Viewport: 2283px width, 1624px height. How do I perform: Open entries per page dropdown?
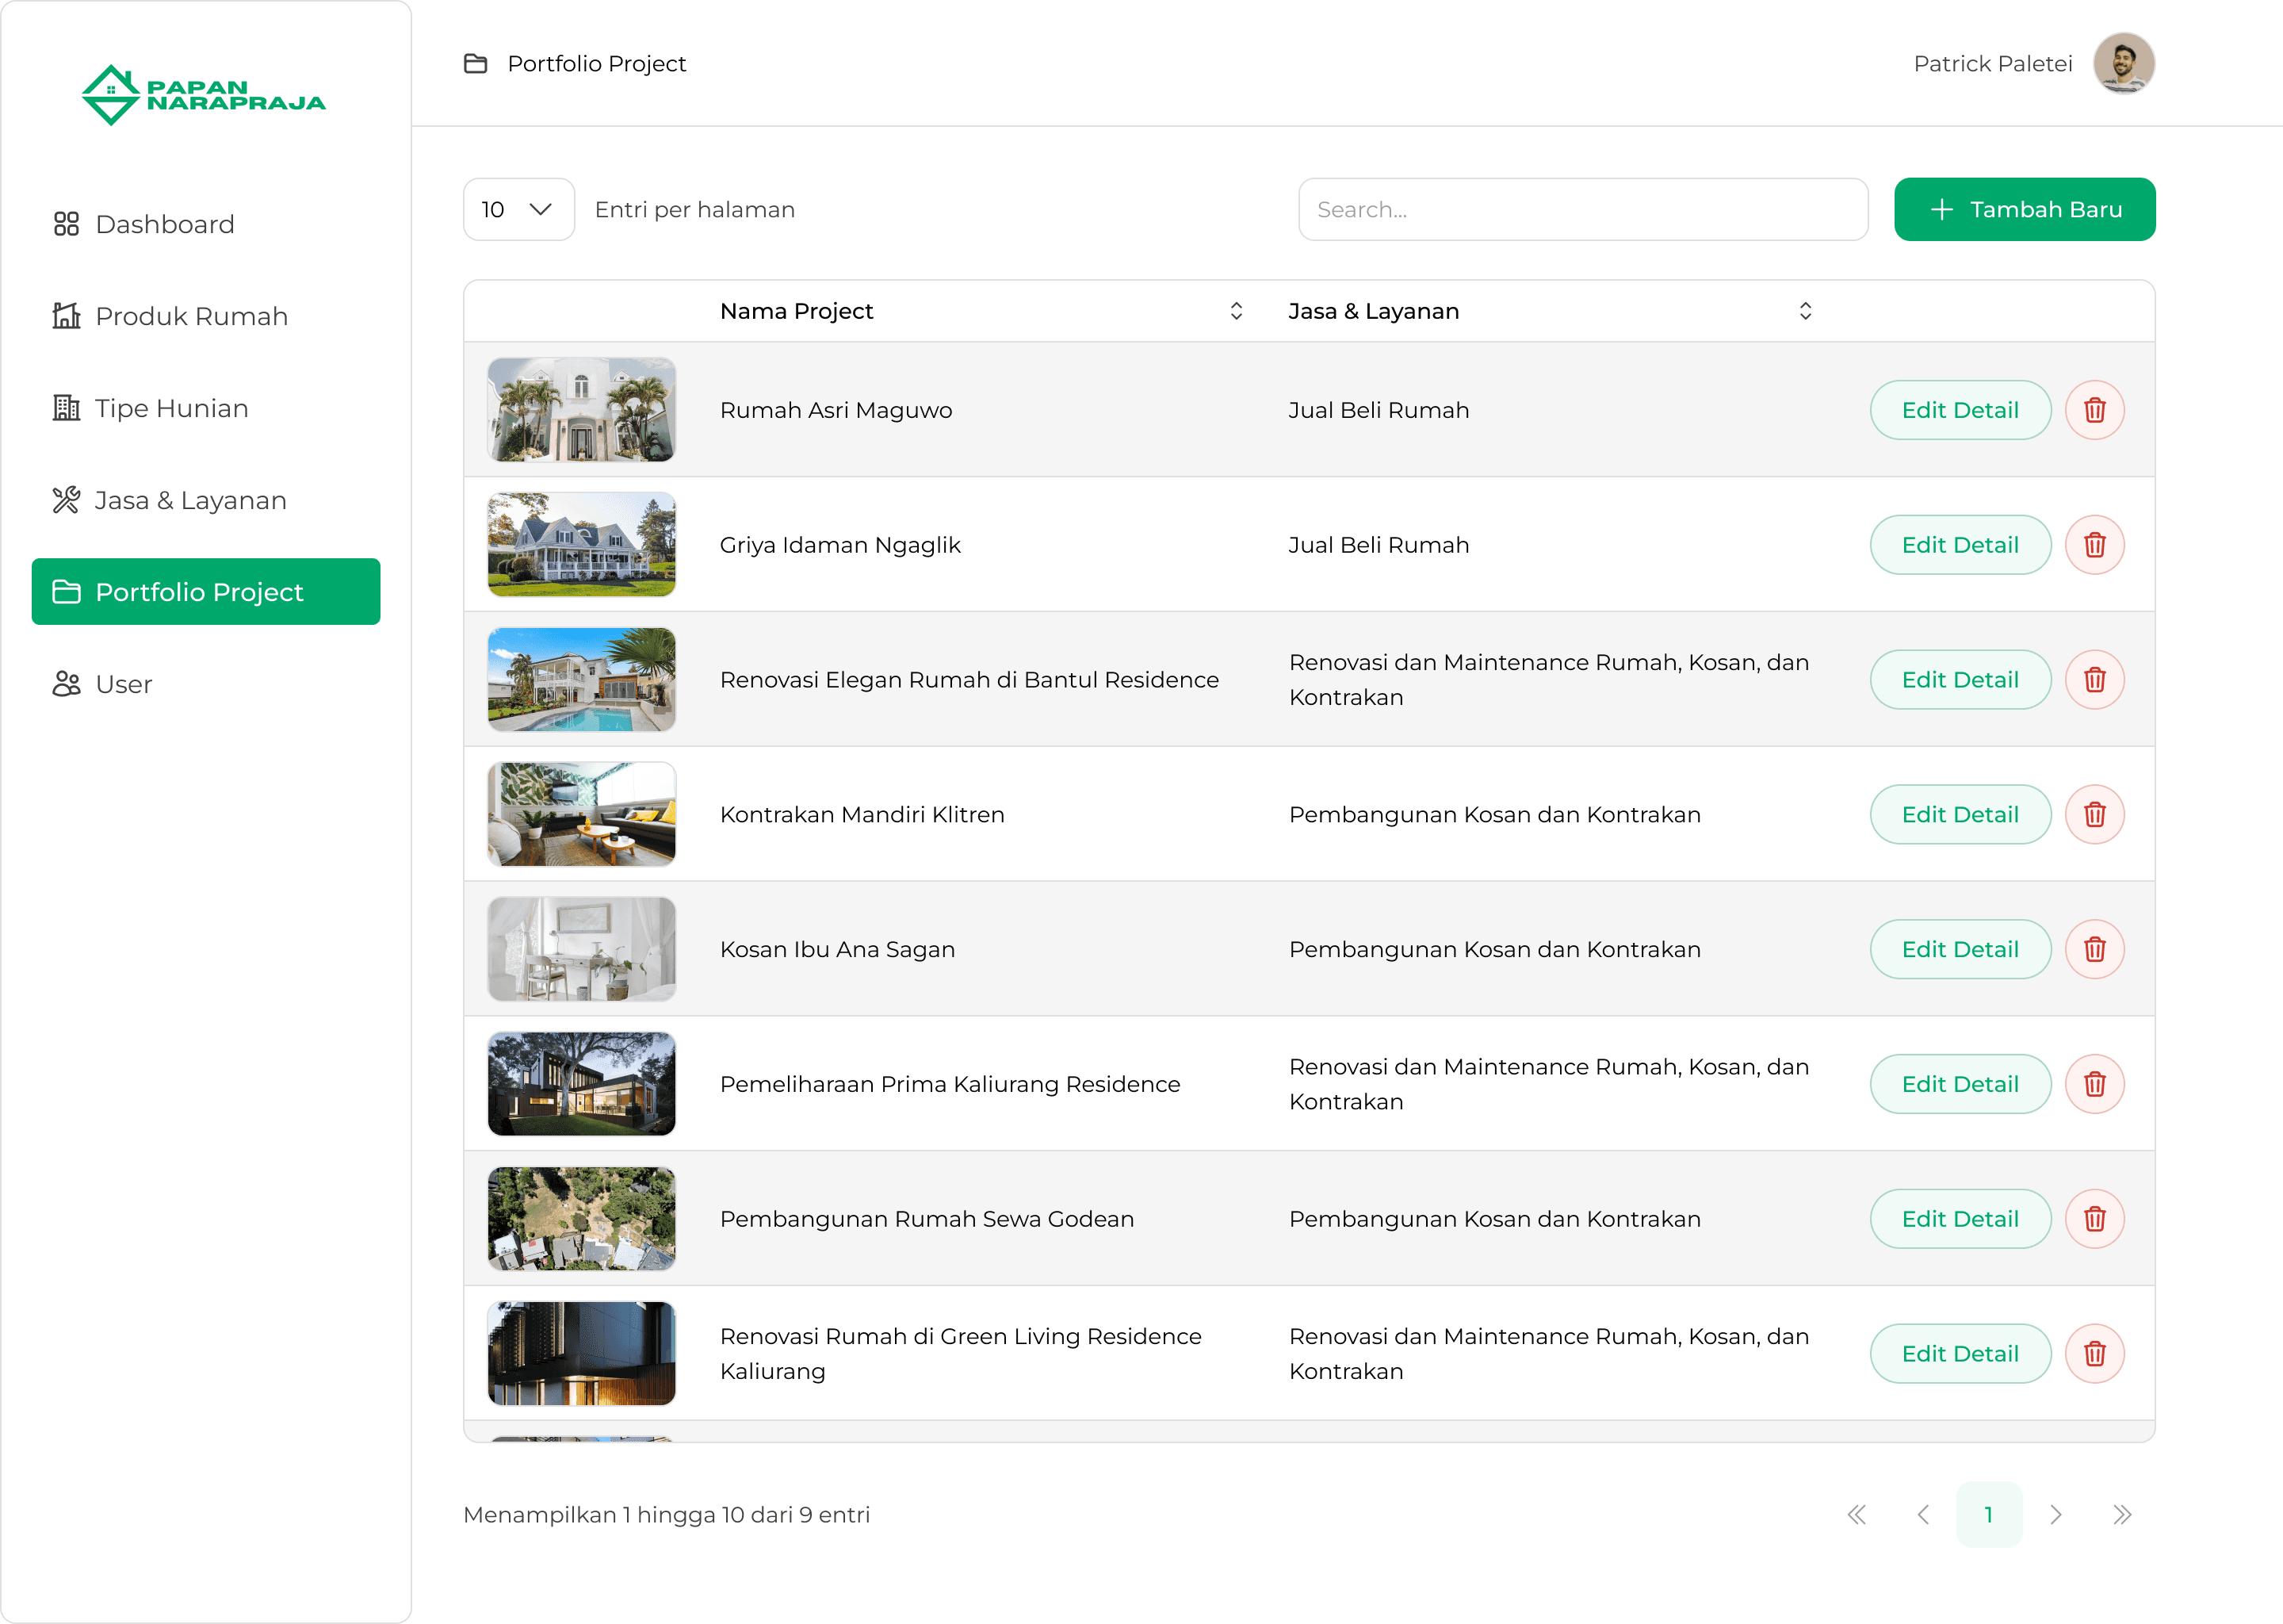[x=518, y=209]
